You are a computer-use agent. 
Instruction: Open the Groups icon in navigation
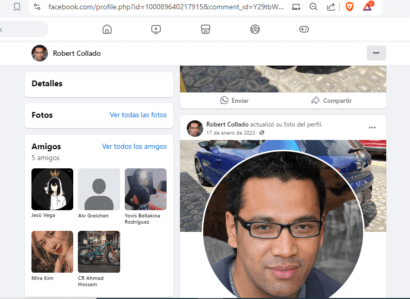pyautogui.click(x=255, y=29)
